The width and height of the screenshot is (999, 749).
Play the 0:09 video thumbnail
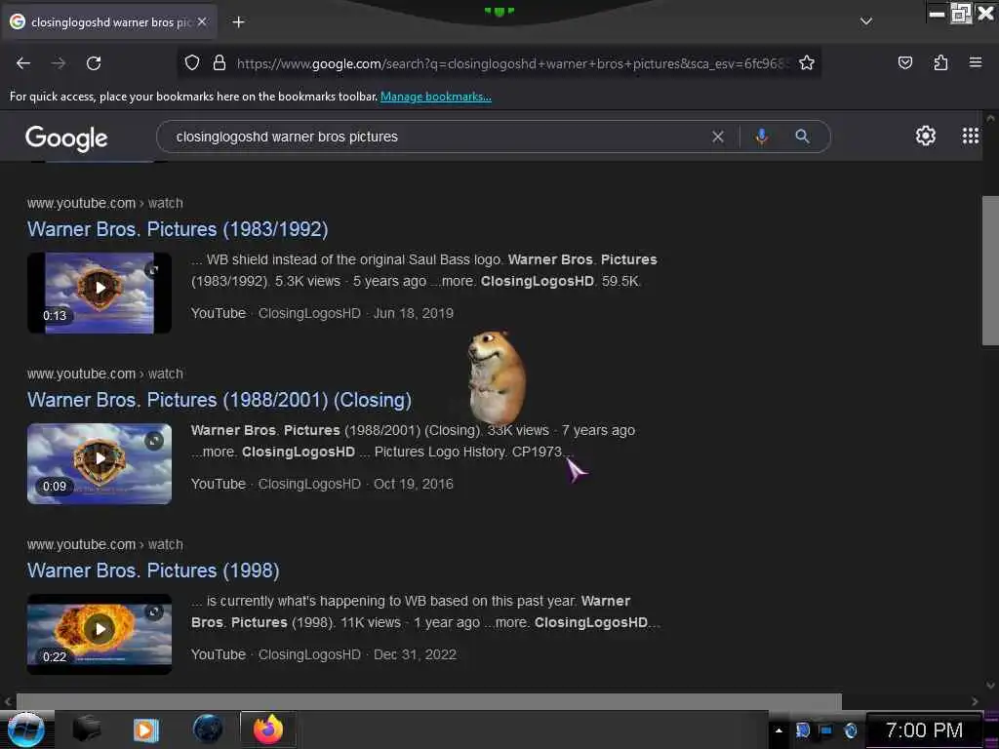tap(100, 458)
